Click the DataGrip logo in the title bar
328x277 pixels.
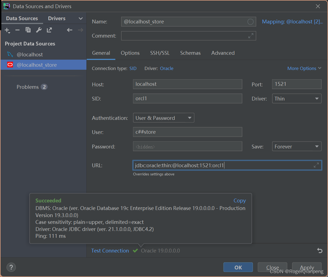click(7, 6)
